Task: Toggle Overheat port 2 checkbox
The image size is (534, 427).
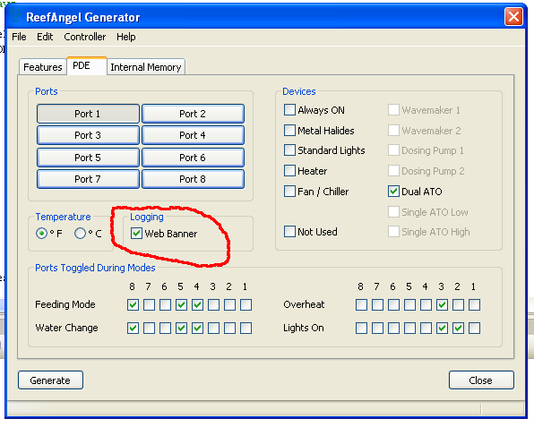Action: 459,305
